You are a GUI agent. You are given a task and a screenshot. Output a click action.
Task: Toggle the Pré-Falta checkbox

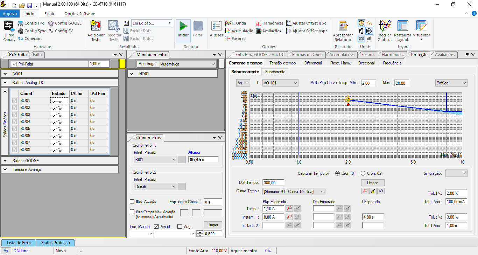(x=14, y=64)
